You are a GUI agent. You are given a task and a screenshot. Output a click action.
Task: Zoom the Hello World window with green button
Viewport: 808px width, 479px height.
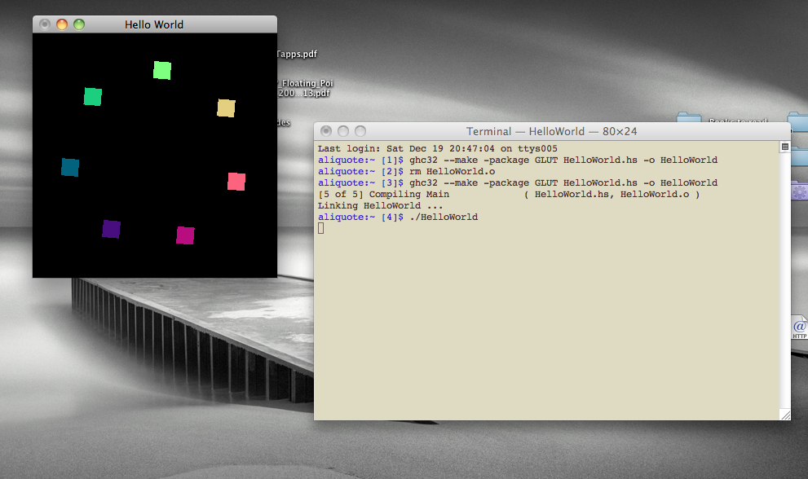click(79, 24)
